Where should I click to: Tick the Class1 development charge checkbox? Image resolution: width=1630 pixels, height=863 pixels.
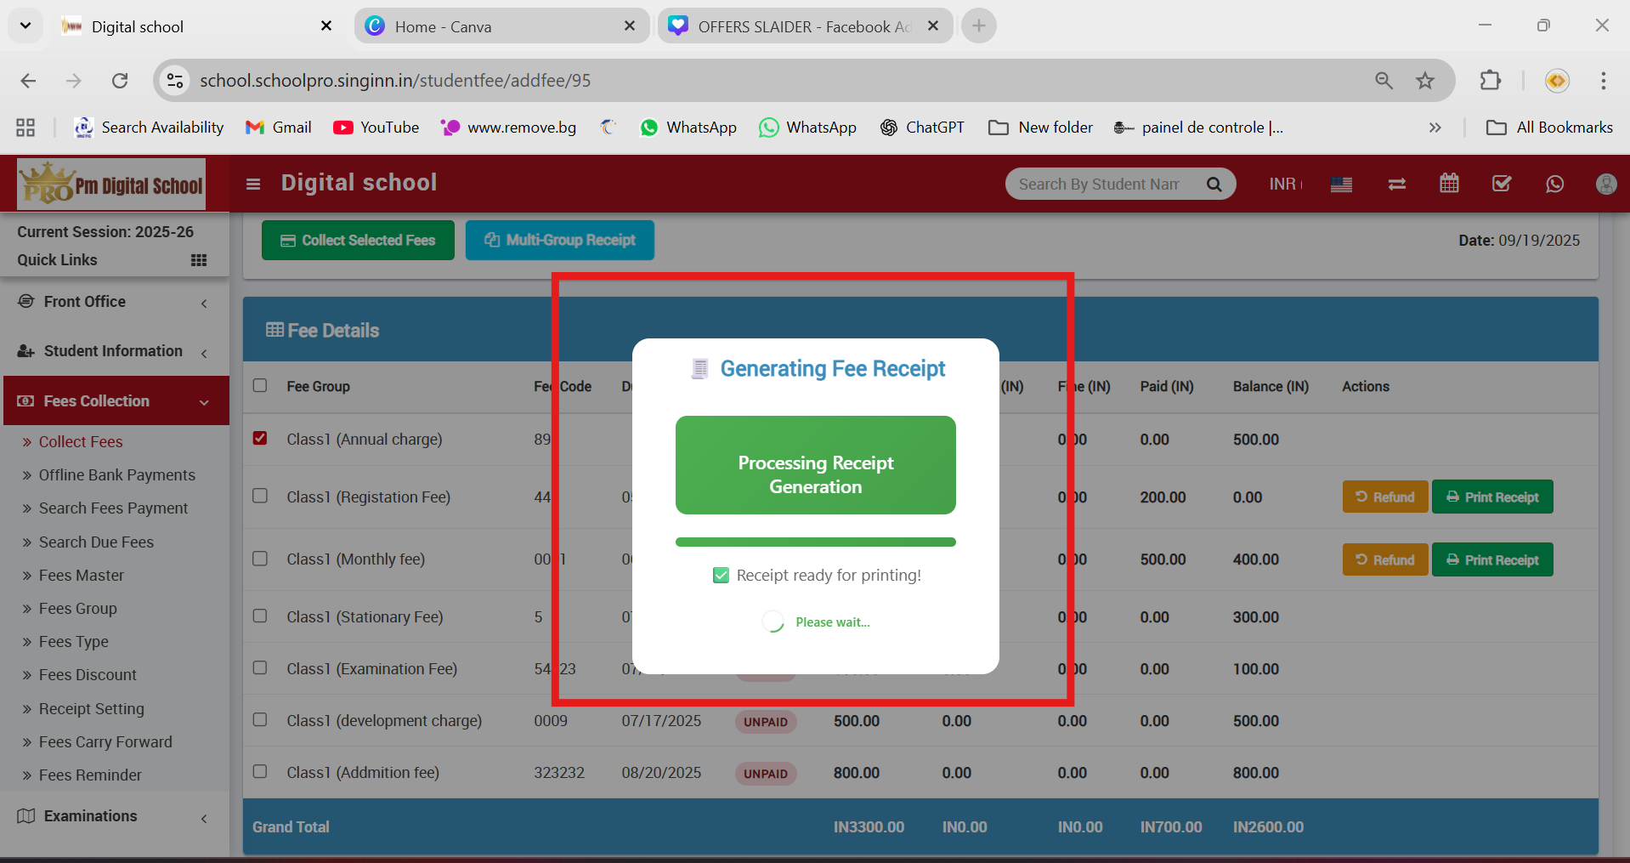260,720
